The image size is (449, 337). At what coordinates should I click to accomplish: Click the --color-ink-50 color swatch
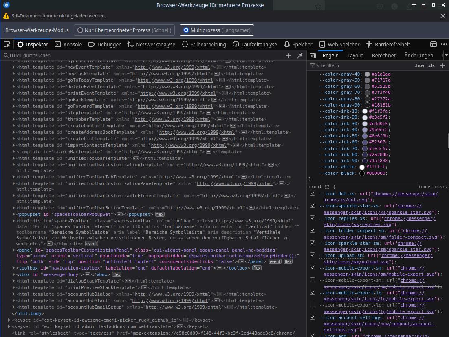click(365, 136)
